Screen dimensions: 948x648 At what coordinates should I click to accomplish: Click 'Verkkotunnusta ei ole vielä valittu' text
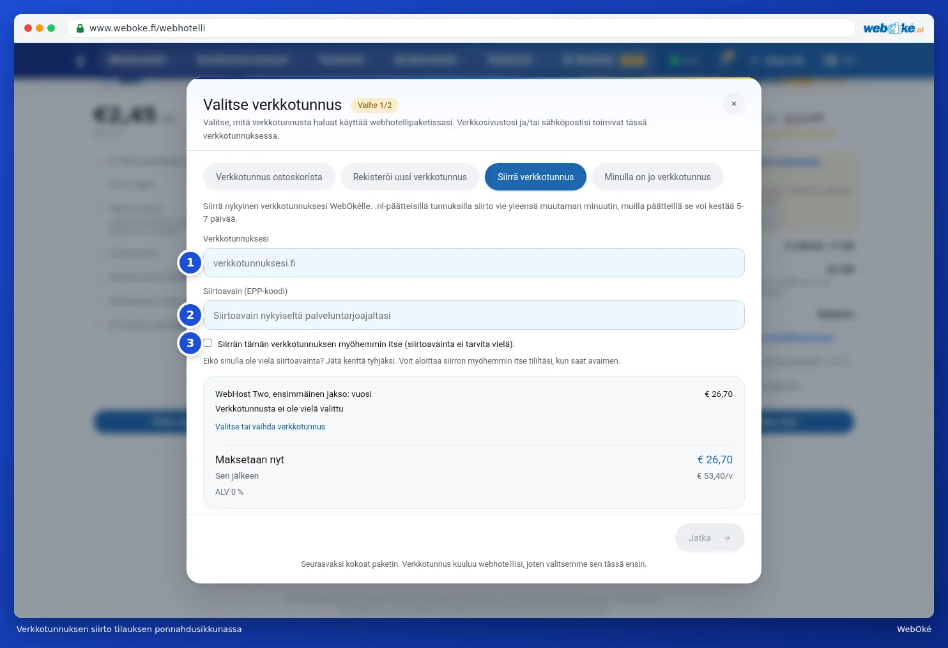tap(279, 409)
